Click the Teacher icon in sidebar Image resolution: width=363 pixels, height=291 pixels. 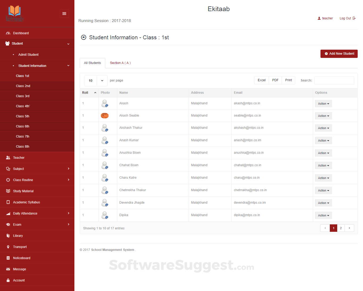(x=8, y=157)
